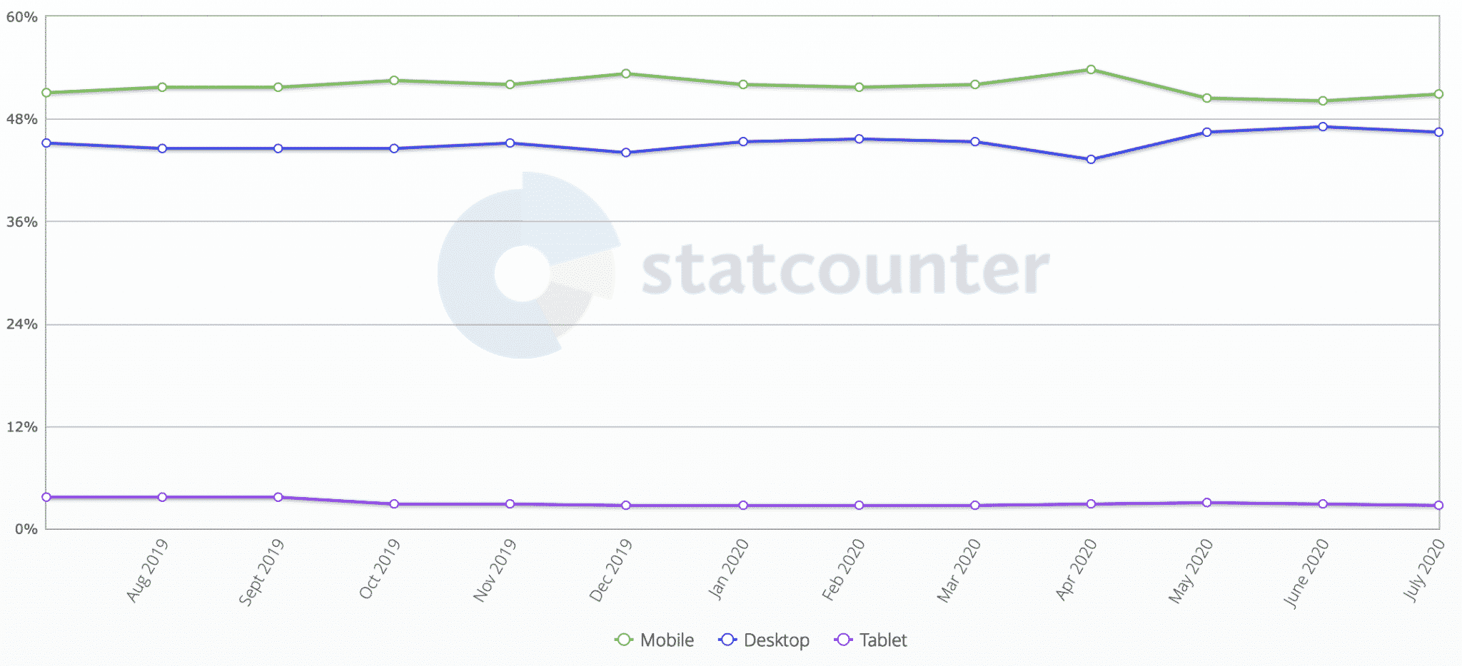
Task: Select the Tablet data point for Sept 2019
Action: point(278,497)
